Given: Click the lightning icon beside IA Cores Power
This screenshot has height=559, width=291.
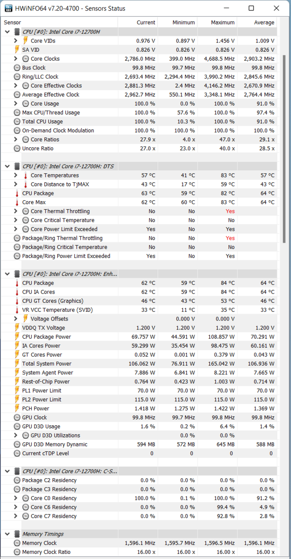Looking at the screenshot, I should click(17, 346).
